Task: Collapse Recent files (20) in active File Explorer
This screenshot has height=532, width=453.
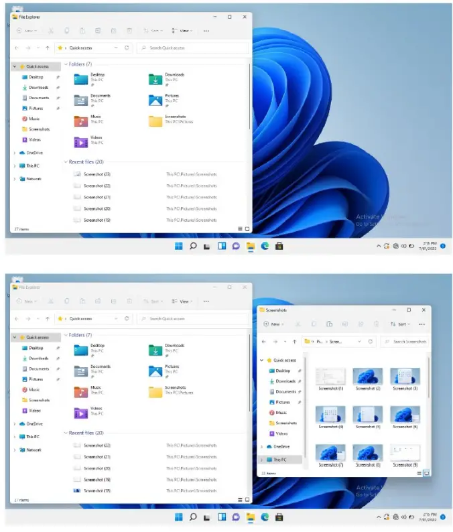Action: (x=66, y=162)
